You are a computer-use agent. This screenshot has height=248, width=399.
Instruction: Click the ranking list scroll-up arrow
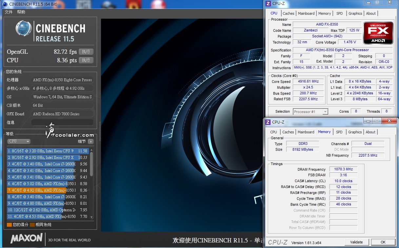pyautogui.click(x=91, y=150)
